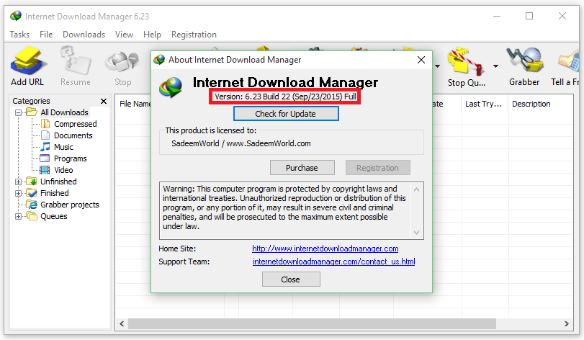
Task: Open the Registration menu
Action: pos(194,35)
